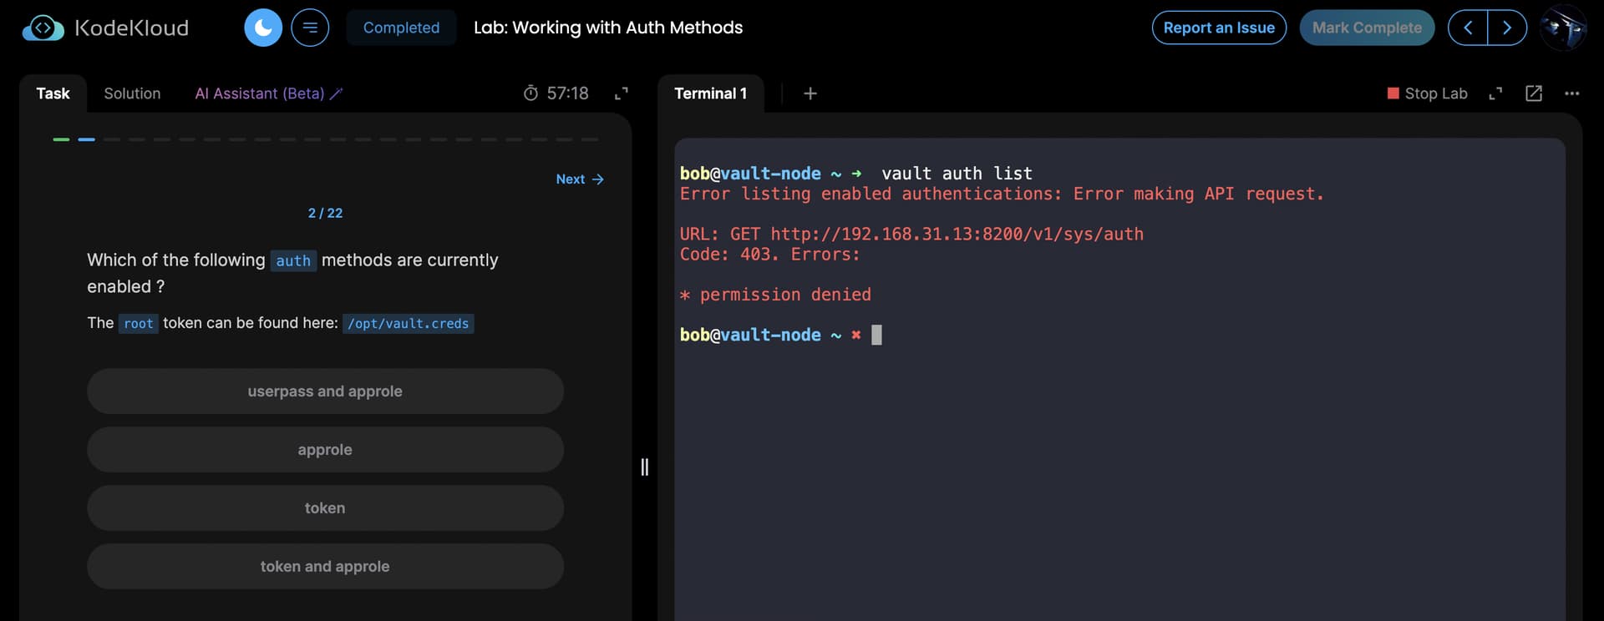Expand the terminal panel to fullscreen

(x=1495, y=93)
